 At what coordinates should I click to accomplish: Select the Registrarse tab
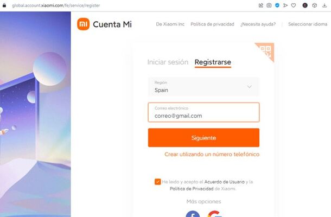(213, 62)
